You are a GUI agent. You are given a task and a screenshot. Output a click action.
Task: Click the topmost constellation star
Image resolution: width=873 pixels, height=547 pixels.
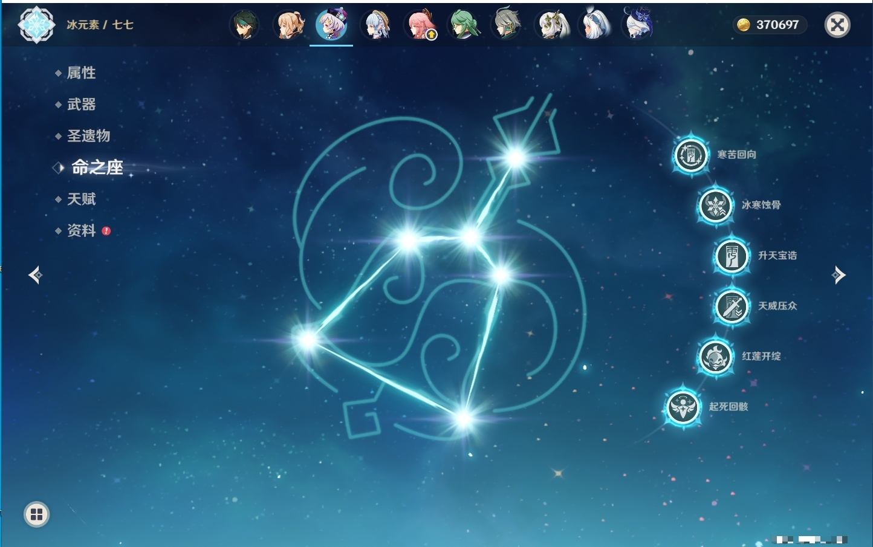point(516,158)
